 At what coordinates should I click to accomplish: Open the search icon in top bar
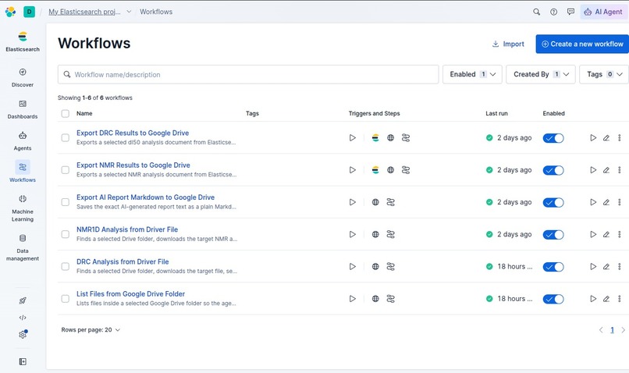tap(536, 12)
